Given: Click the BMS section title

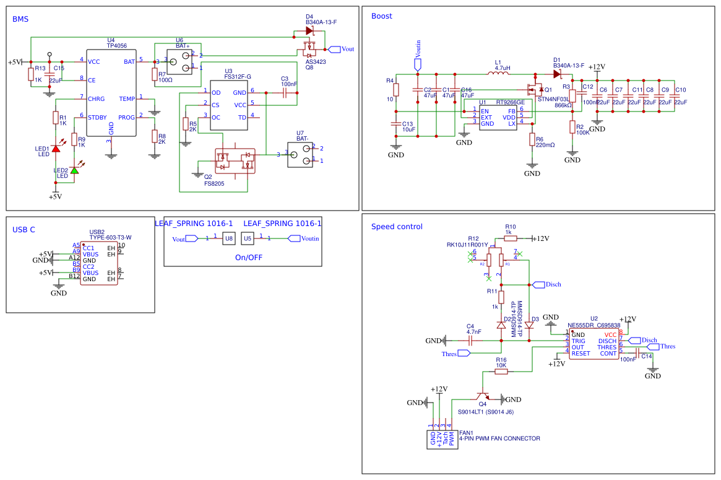Looking at the screenshot, I should (20, 19).
